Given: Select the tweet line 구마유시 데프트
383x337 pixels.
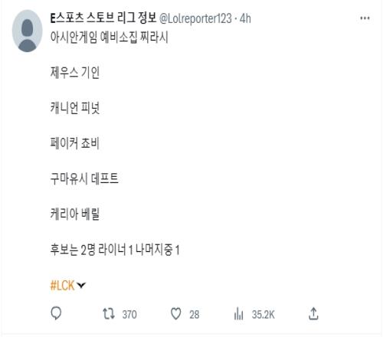Looking at the screenshot, I should pos(84,178).
